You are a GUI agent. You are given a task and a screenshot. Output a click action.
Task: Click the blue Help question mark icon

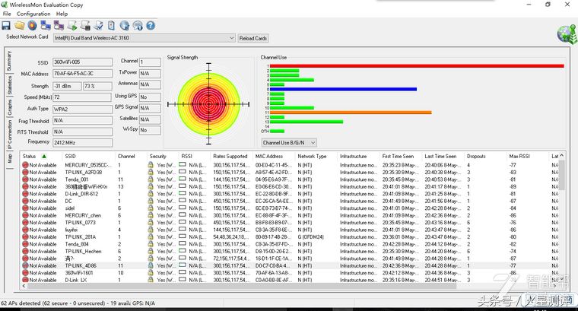click(x=151, y=25)
